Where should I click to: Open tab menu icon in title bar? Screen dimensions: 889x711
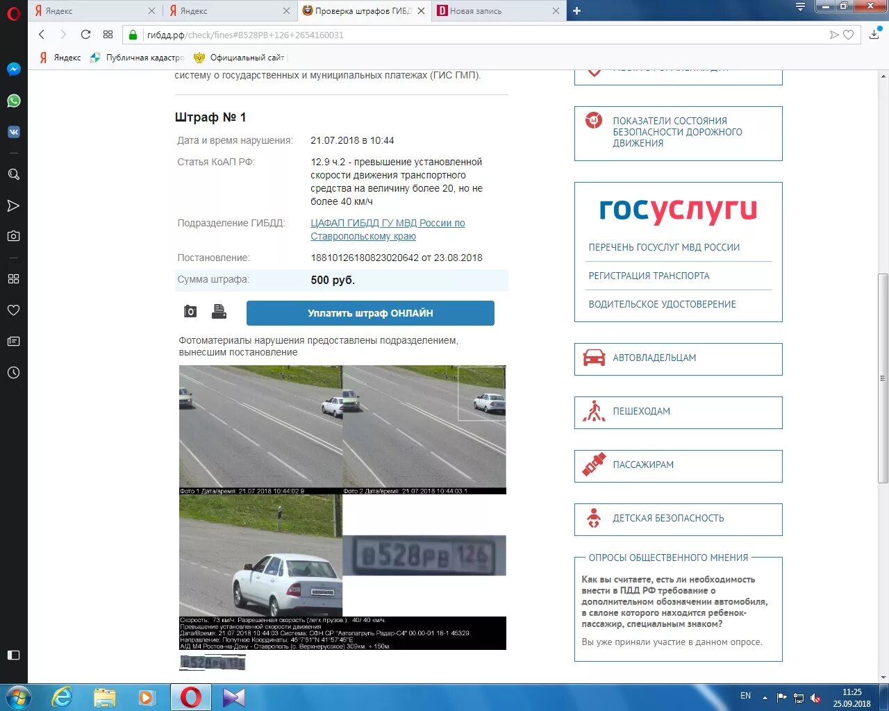[800, 7]
